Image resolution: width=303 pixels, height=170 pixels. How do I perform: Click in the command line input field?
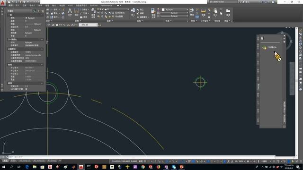[142, 157]
